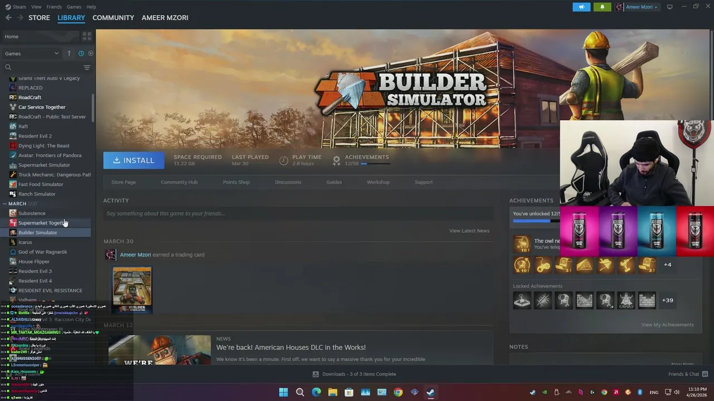The height and width of the screenshot is (401, 714).
Task: Open Downloads status at the bottom
Action: (354, 374)
